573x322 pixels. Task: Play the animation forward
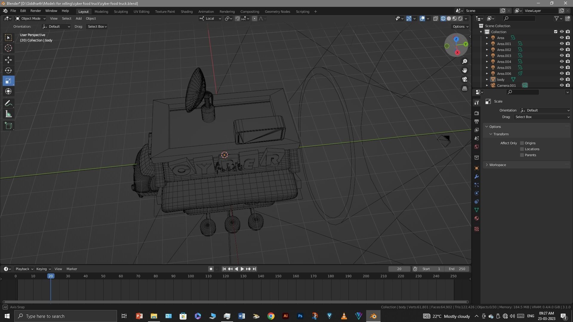(x=242, y=269)
